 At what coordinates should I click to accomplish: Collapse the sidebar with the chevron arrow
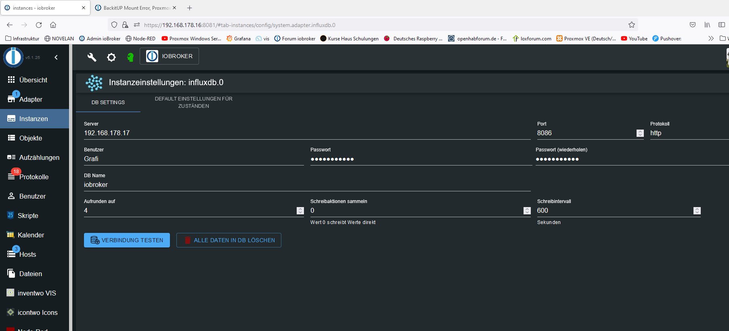56,57
